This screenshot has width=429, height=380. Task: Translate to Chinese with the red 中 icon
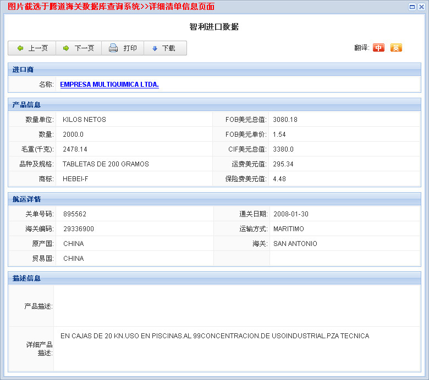378,48
